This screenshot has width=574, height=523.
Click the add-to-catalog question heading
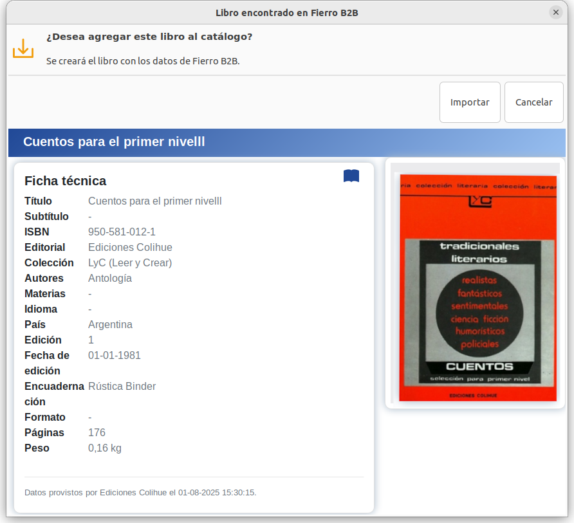149,37
